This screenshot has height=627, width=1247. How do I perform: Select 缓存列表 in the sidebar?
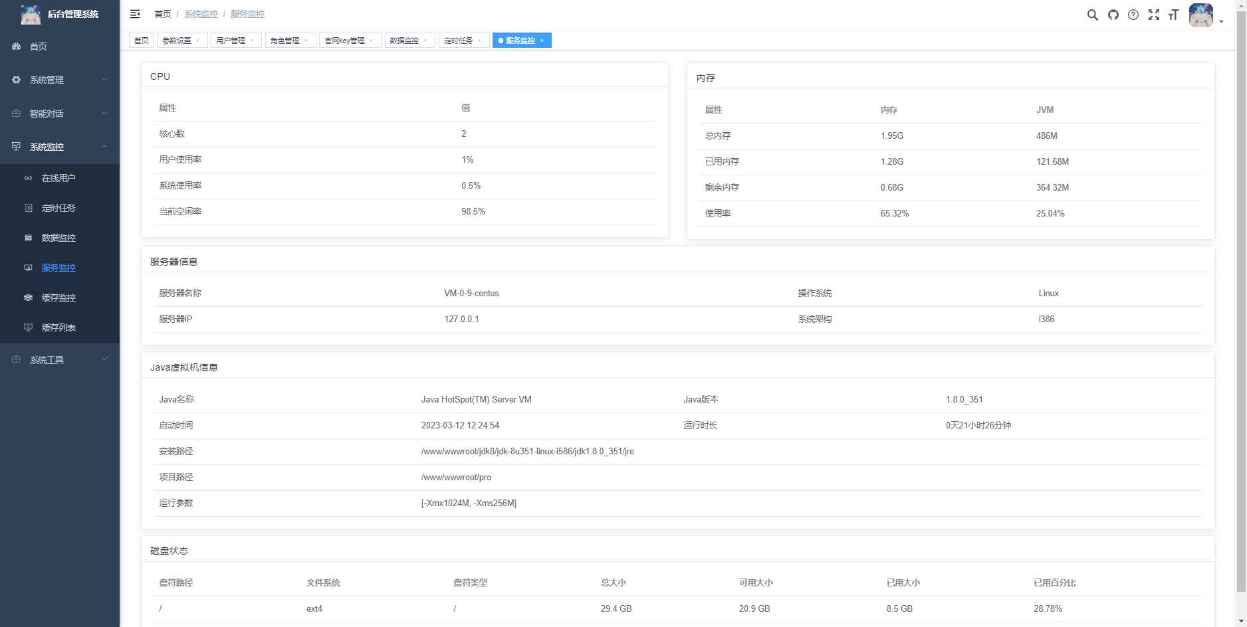(x=58, y=327)
